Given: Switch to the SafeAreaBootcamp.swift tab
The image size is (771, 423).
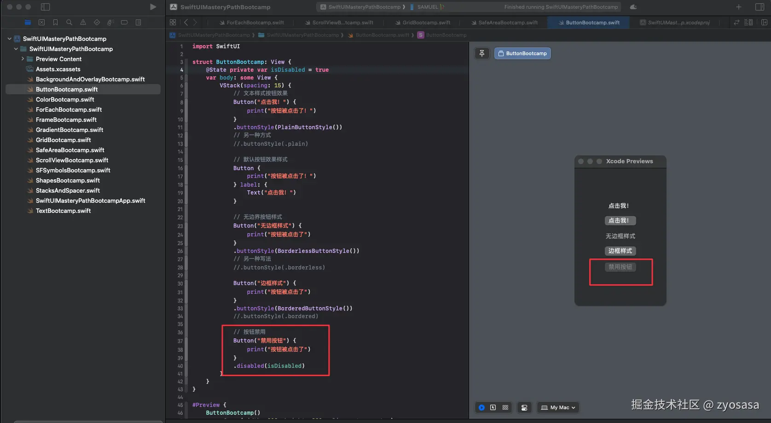Looking at the screenshot, I should click(x=507, y=23).
